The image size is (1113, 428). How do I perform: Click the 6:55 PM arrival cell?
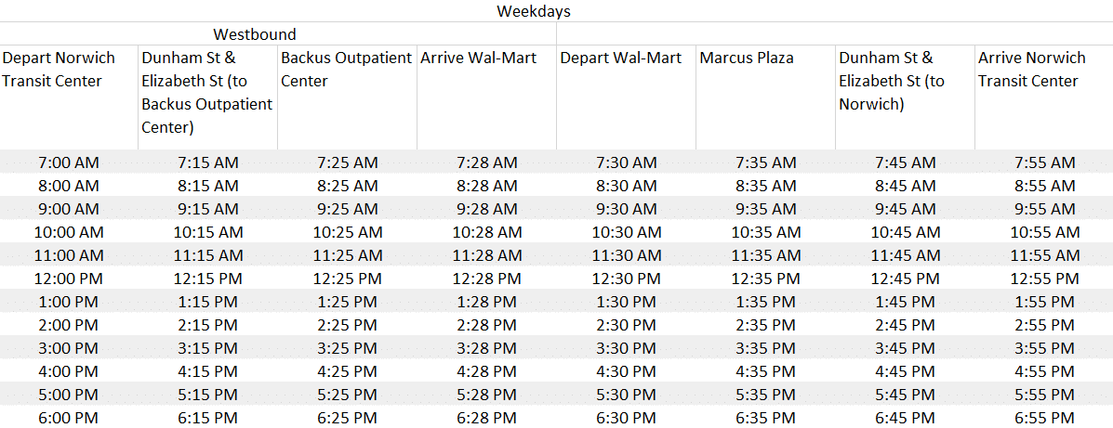[x=1044, y=418]
